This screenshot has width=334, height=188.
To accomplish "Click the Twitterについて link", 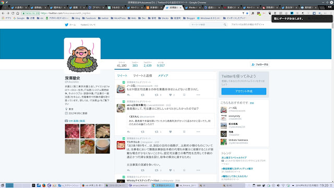I will click(88, 25).
